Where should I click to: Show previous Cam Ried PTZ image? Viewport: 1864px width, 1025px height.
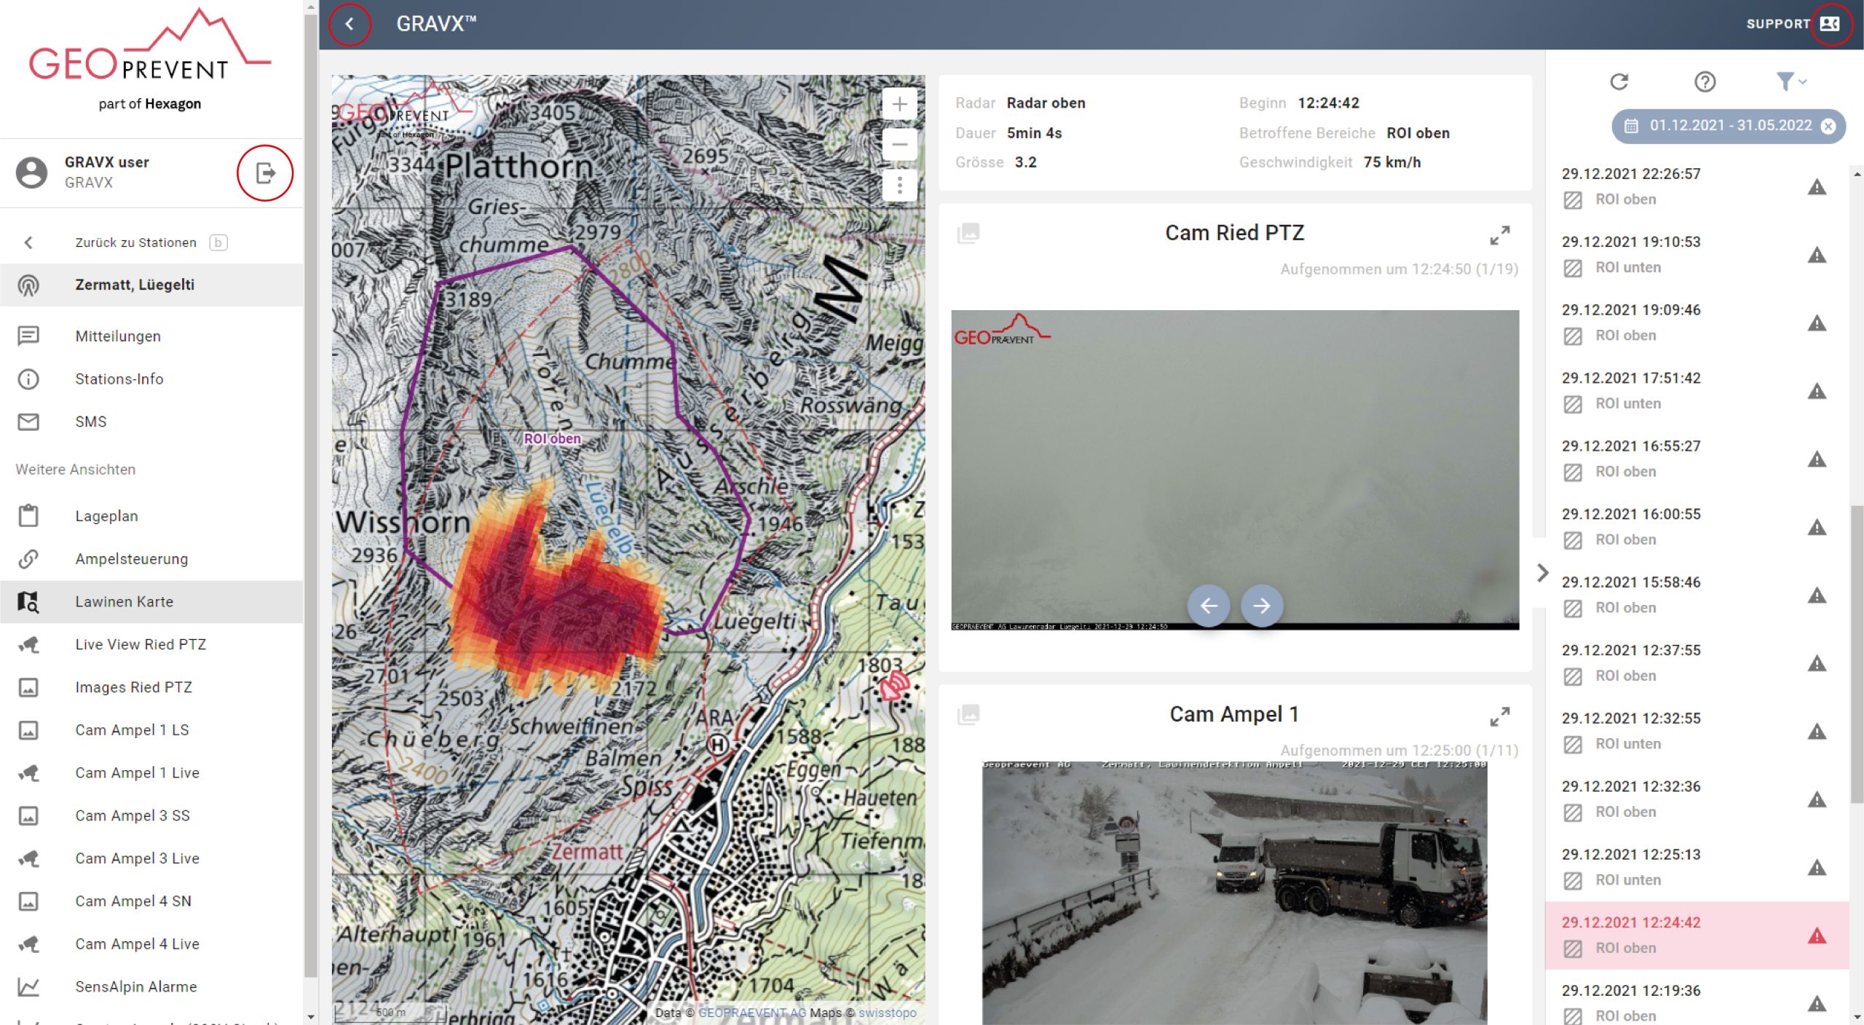[1209, 606]
